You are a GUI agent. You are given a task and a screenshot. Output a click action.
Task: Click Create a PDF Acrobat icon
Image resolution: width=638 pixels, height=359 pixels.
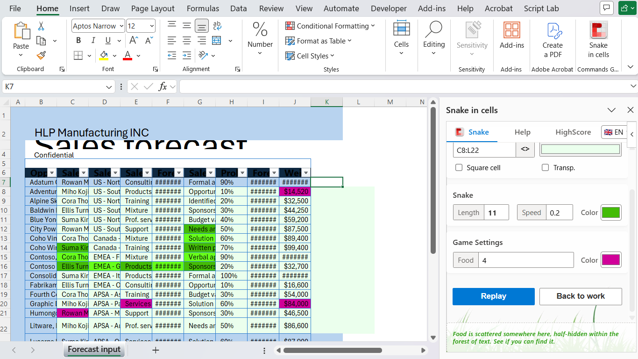coord(553,41)
